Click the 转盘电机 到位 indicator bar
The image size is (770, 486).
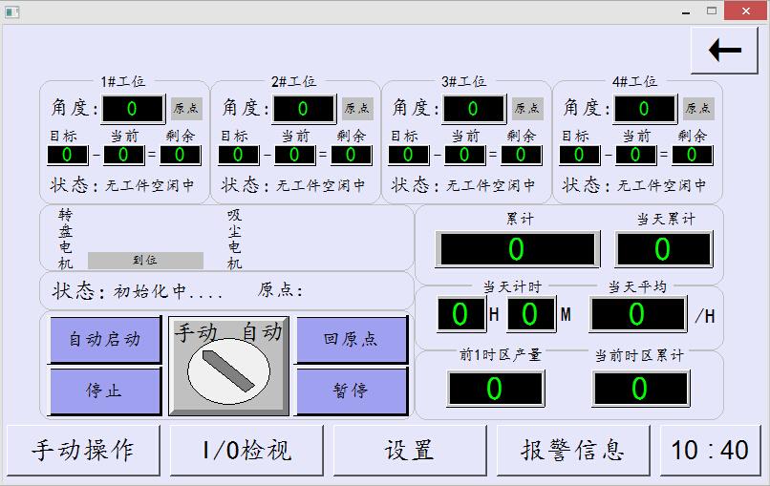coord(145,260)
